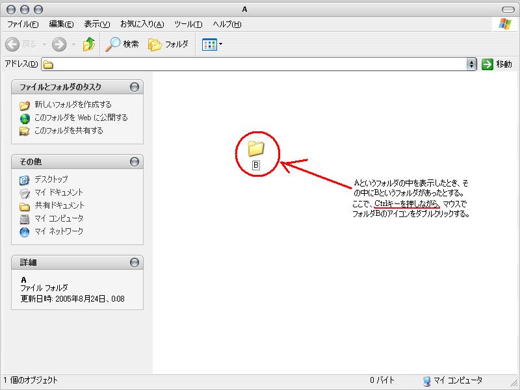The image size is (520, 390).
Task: Open the 検索 search toolbar button
Action: [x=122, y=44]
